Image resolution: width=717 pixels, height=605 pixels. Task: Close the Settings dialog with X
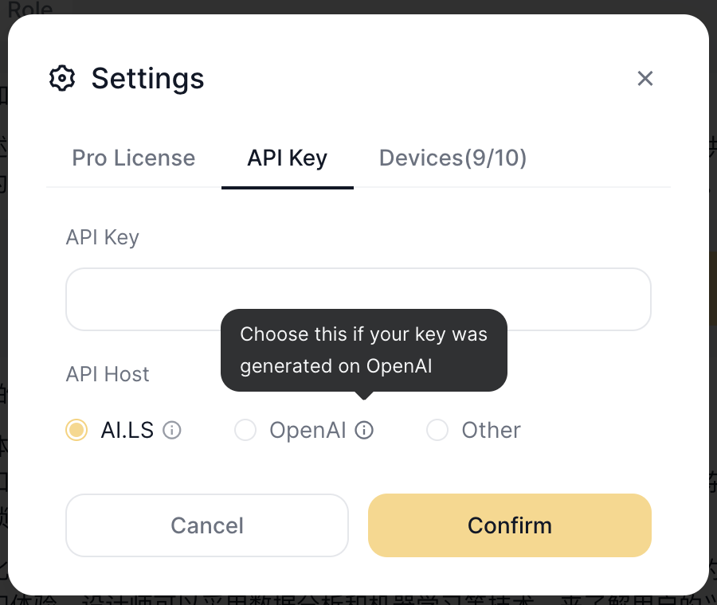(645, 78)
